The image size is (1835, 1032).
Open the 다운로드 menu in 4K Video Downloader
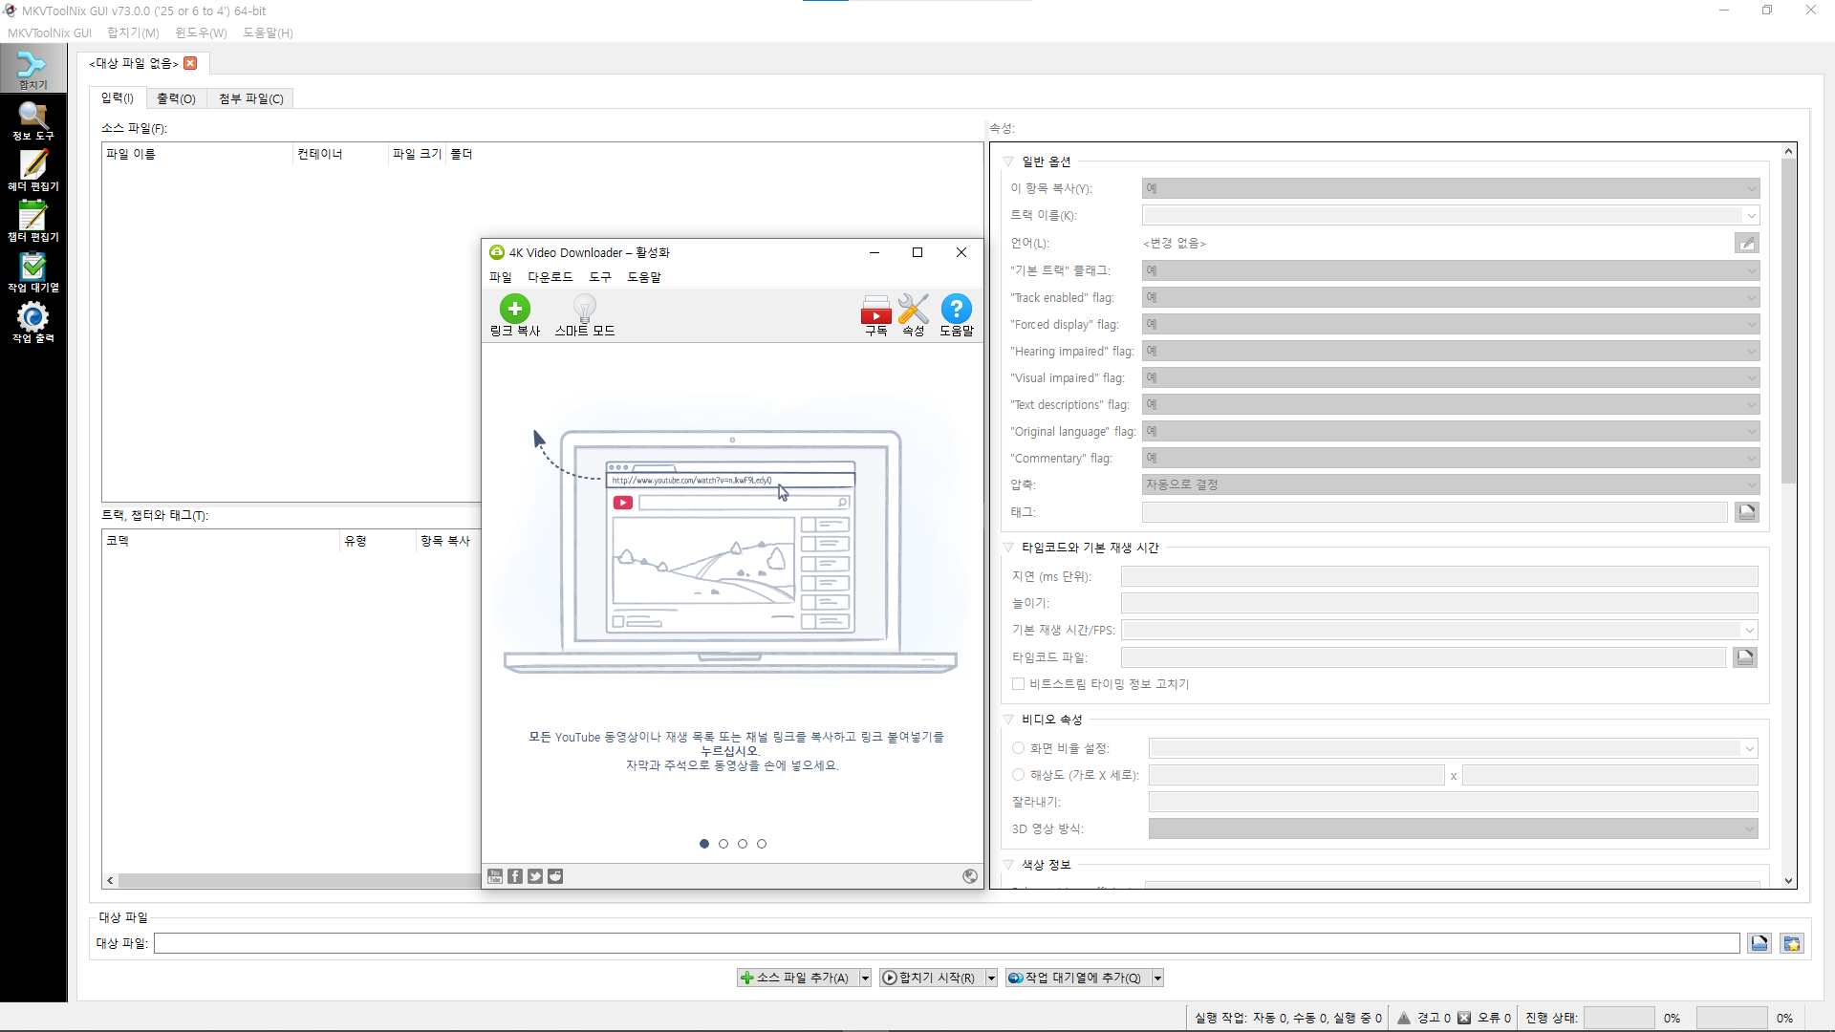(550, 277)
